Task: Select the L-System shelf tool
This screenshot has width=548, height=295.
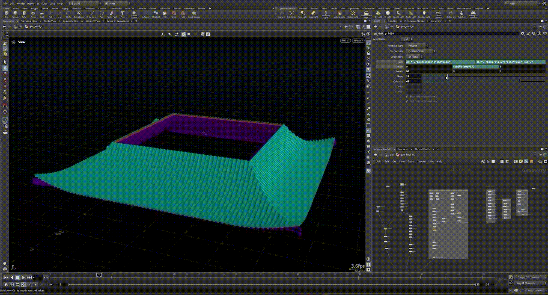Action: (x=147, y=14)
